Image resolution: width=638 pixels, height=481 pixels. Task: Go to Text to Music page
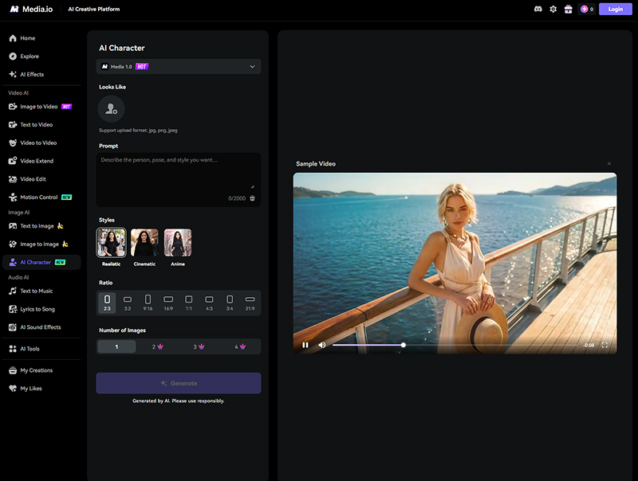coord(36,291)
